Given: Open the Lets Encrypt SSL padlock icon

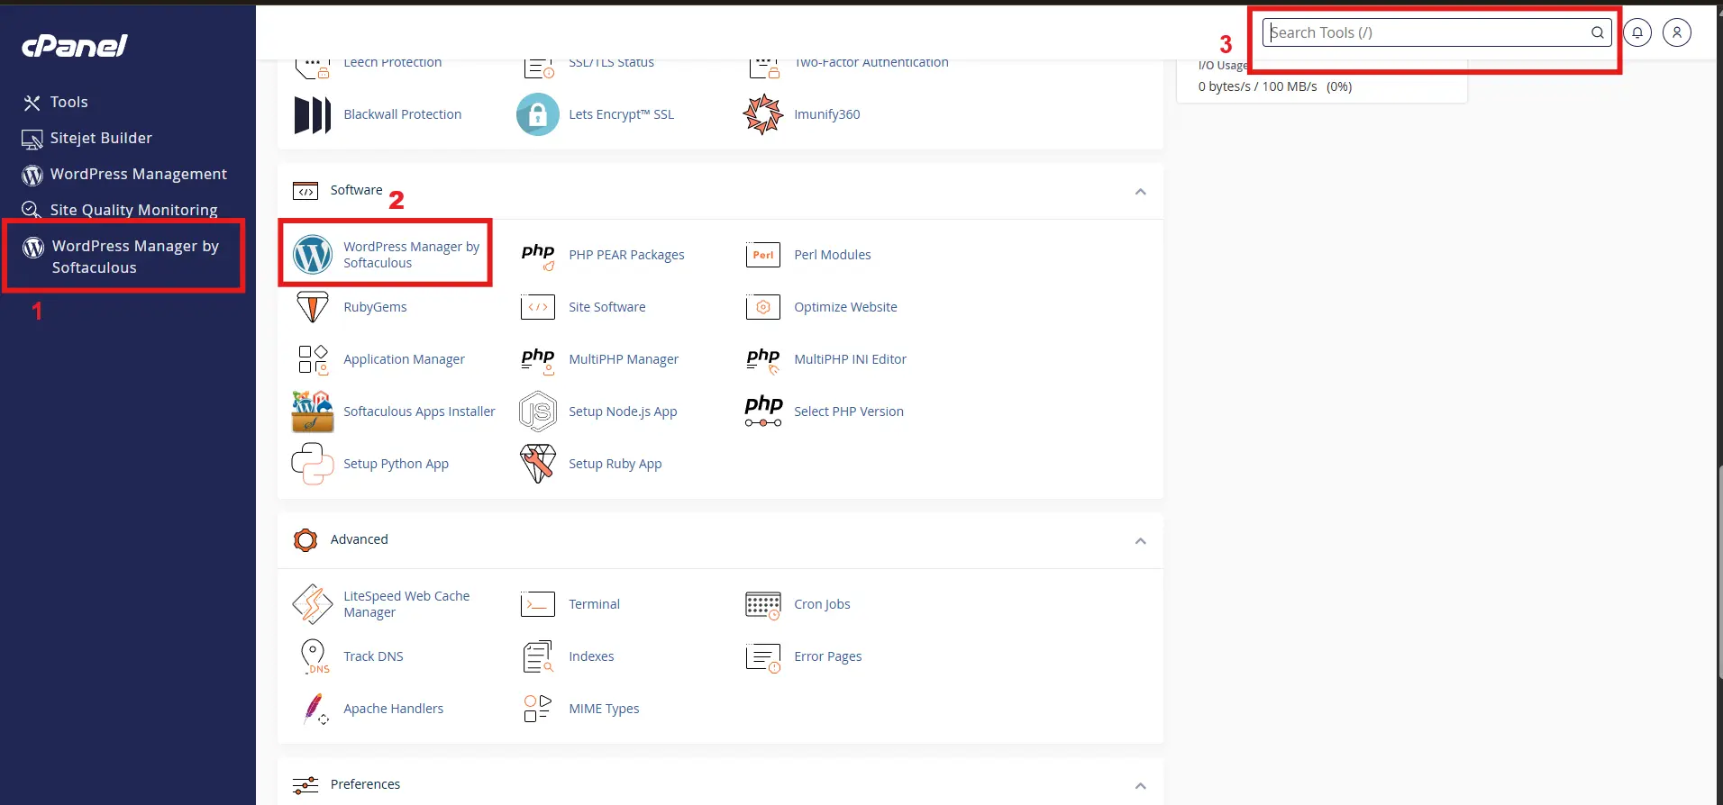Looking at the screenshot, I should point(538,114).
